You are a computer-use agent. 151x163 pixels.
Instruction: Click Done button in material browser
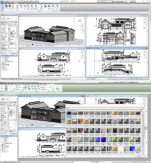(139, 156)
